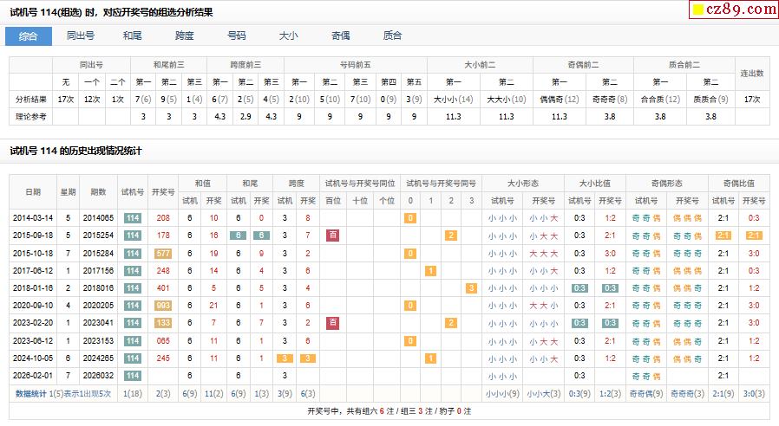Click the orange 3 same-number badge in 2018-01-16 row
This screenshot has width=779, height=426.
(471, 288)
